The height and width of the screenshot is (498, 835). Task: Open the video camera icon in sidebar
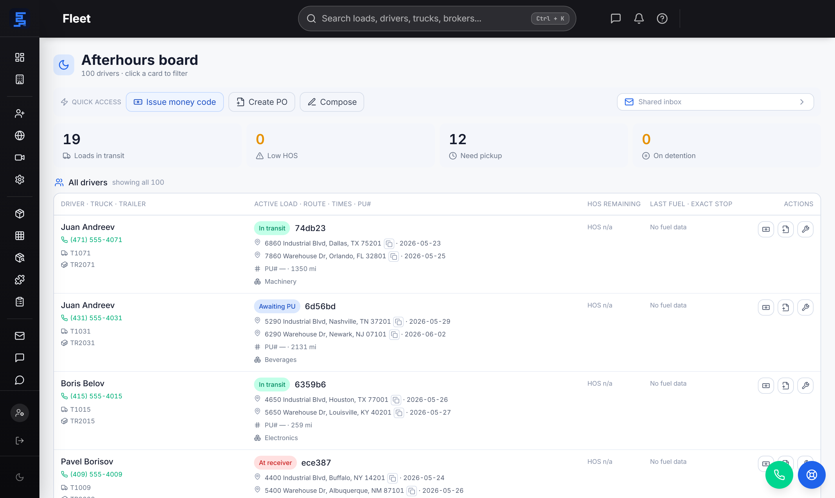coord(19,158)
